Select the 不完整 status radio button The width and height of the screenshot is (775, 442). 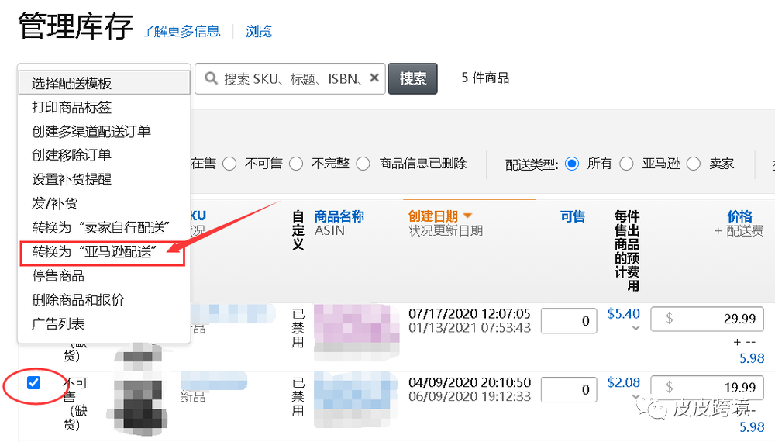pyautogui.click(x=296, y=164)
